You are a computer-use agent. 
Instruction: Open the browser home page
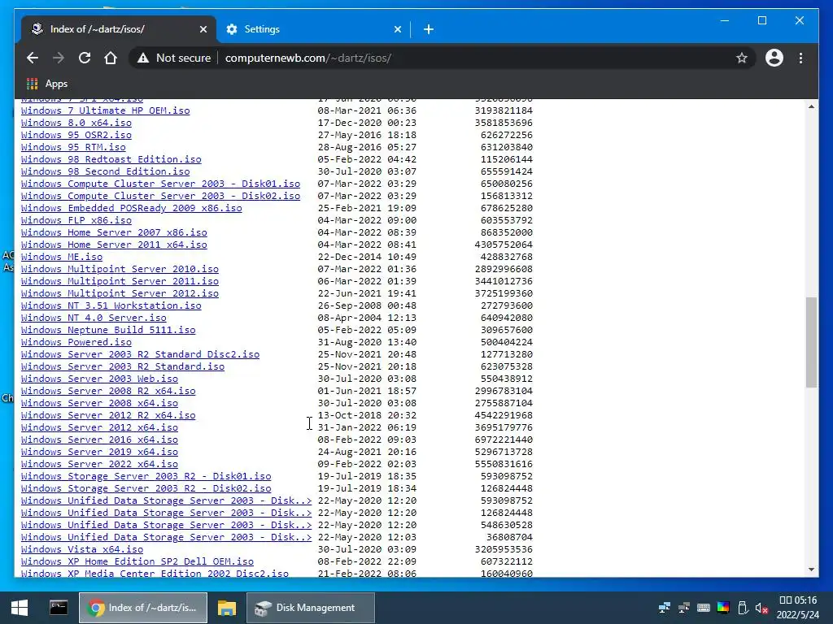pyautogui.click(x=111, y=58)
